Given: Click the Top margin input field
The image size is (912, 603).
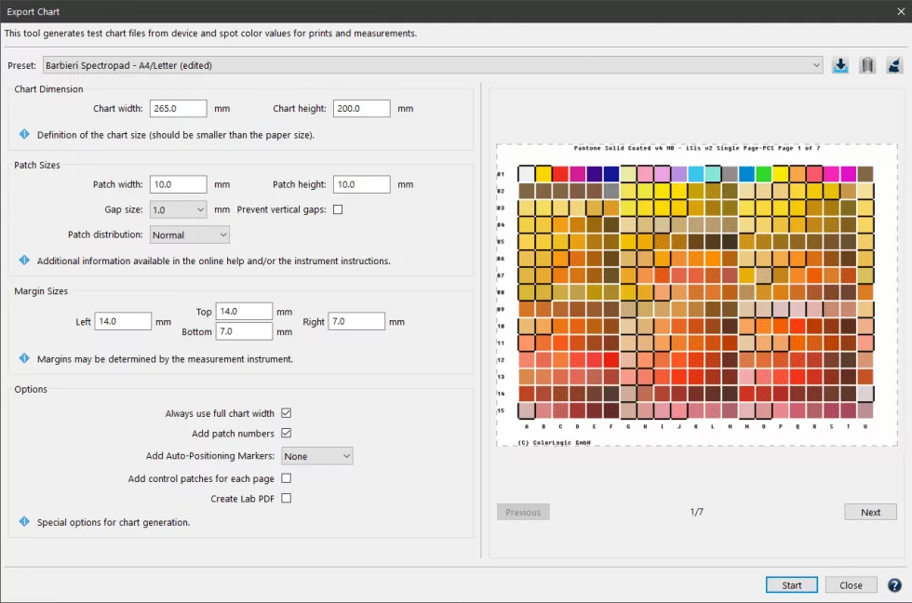Looking at the screenshot, I should click(244, 311).
